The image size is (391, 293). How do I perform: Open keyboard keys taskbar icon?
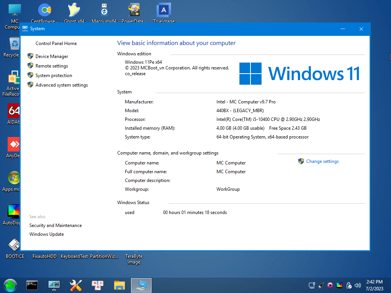[97, 285]
